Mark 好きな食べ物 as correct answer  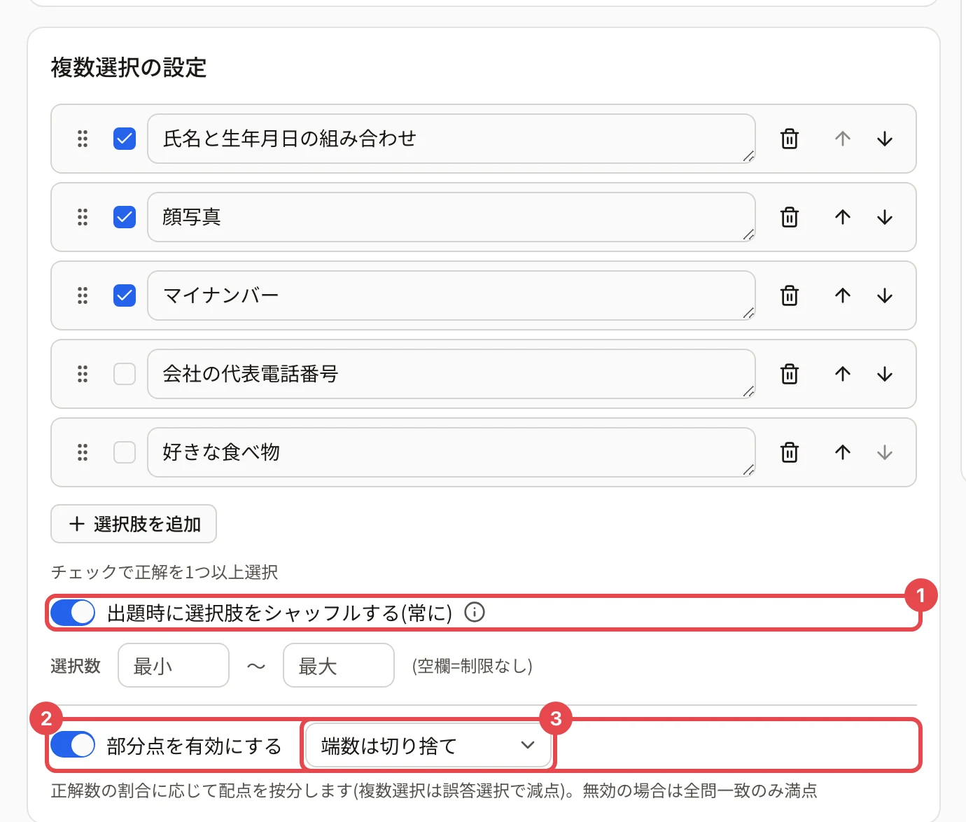coord(125,452)
